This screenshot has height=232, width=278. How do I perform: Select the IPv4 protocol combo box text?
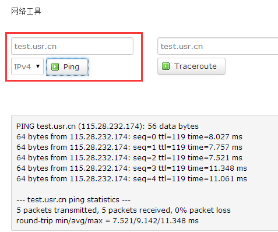[22, 66]
